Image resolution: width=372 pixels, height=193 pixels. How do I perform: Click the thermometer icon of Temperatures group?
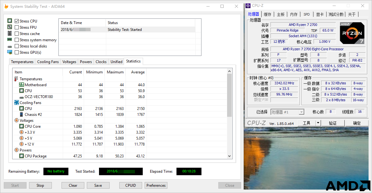click(16, 79)
